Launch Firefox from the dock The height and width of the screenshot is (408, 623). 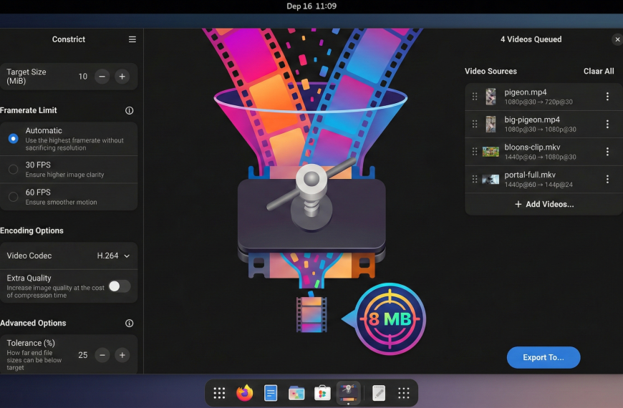[x=245, y=393]
